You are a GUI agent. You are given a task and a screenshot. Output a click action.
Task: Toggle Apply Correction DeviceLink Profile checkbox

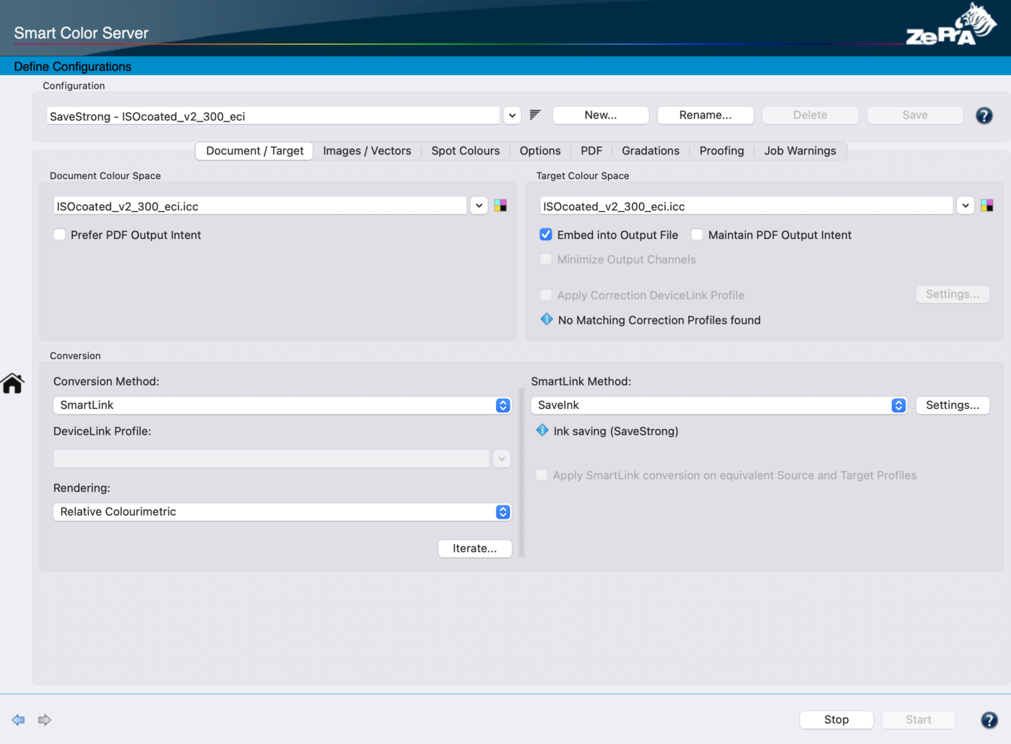[x=546, y=295]
